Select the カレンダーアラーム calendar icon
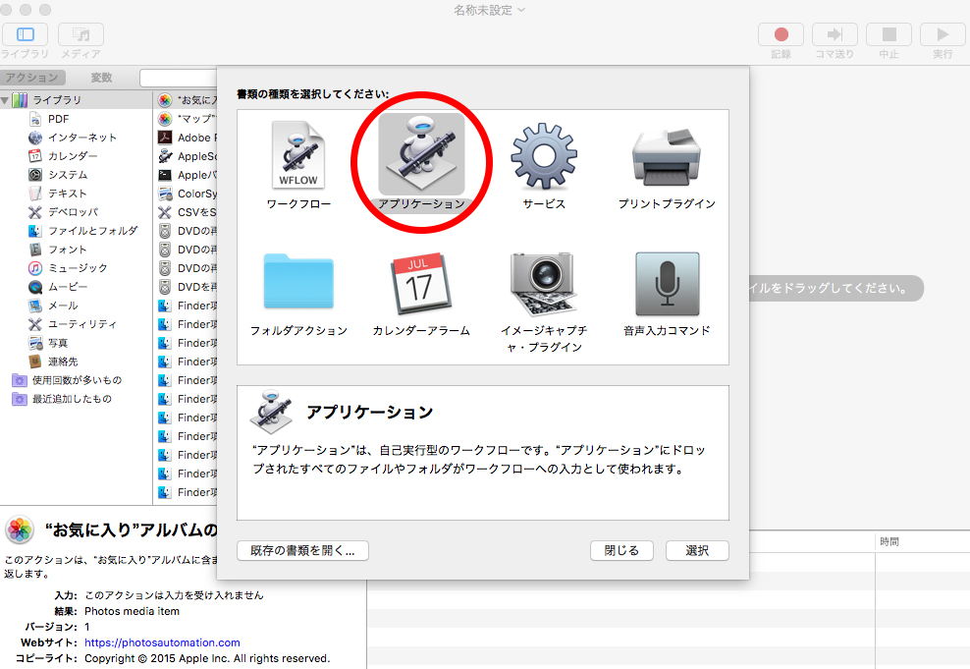Screen dimensions: 970x669 (421, 283)
